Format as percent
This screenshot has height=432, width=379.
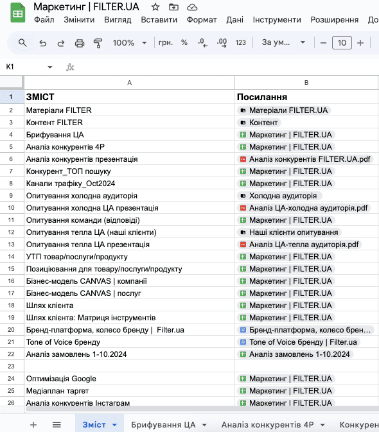coord(184,42)
